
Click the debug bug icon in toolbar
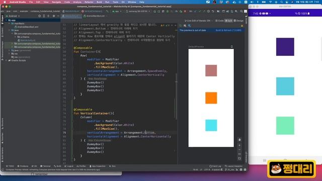coord(168,11)
